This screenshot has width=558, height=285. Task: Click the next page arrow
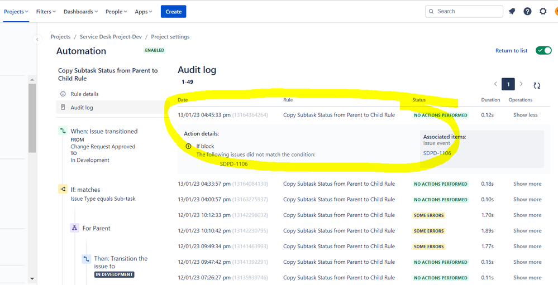pyautogui.click(x=521, y=84)
